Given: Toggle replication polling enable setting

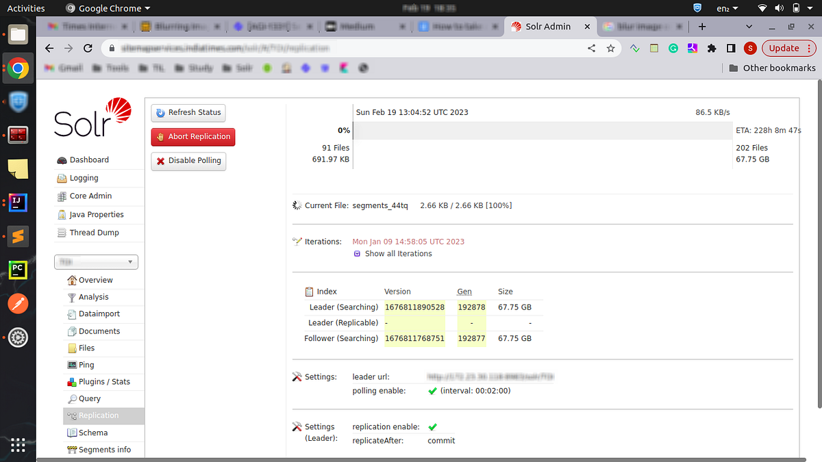Looking at the screenshot, I should click(x=432, y=390).
